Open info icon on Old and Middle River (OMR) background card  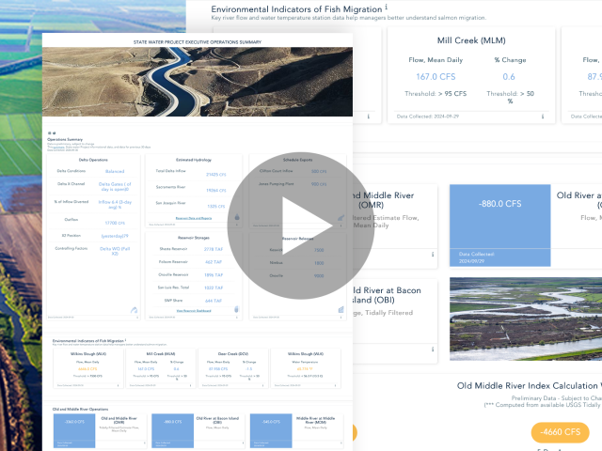click(x=433, y=255)
